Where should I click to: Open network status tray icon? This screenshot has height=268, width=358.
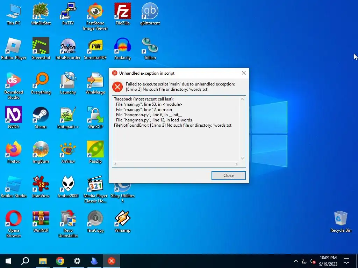coord(305,261)
